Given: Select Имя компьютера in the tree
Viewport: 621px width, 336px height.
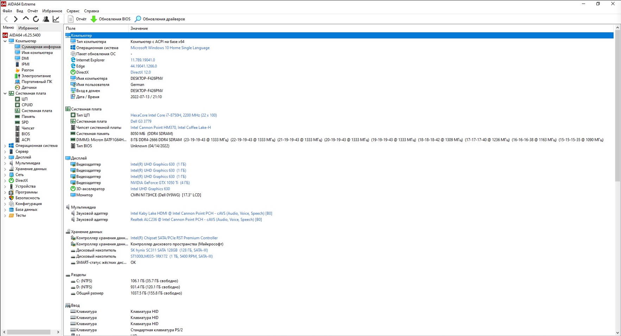Looking at the screenshot, I should [x=37, y=53].
